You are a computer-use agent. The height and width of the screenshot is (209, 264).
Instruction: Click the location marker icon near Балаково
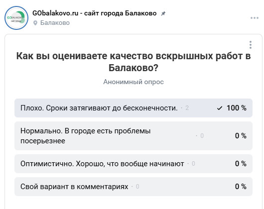tap(35, 23)
